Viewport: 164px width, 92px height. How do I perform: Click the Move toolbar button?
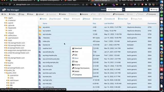(x=30, y=14)
